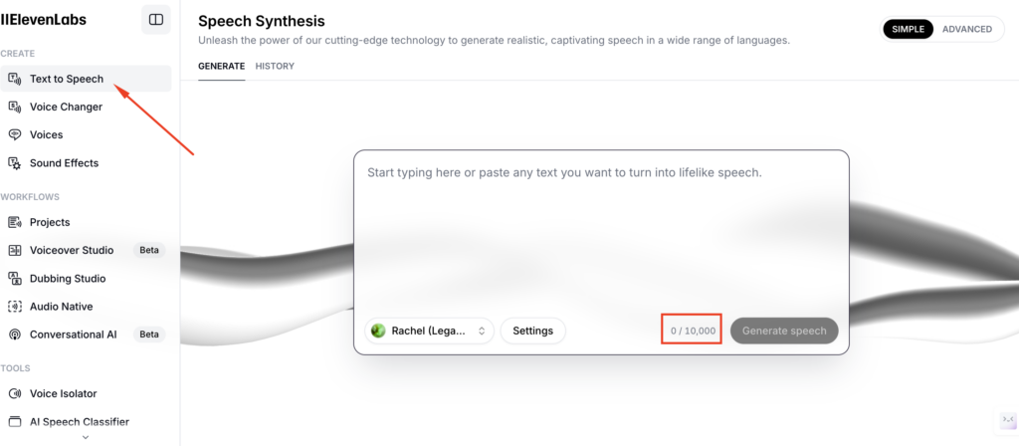Screen dimensions: 1019x446
Task: Click the Projects icon in the sidebar
Action: (x=15, y=222)
